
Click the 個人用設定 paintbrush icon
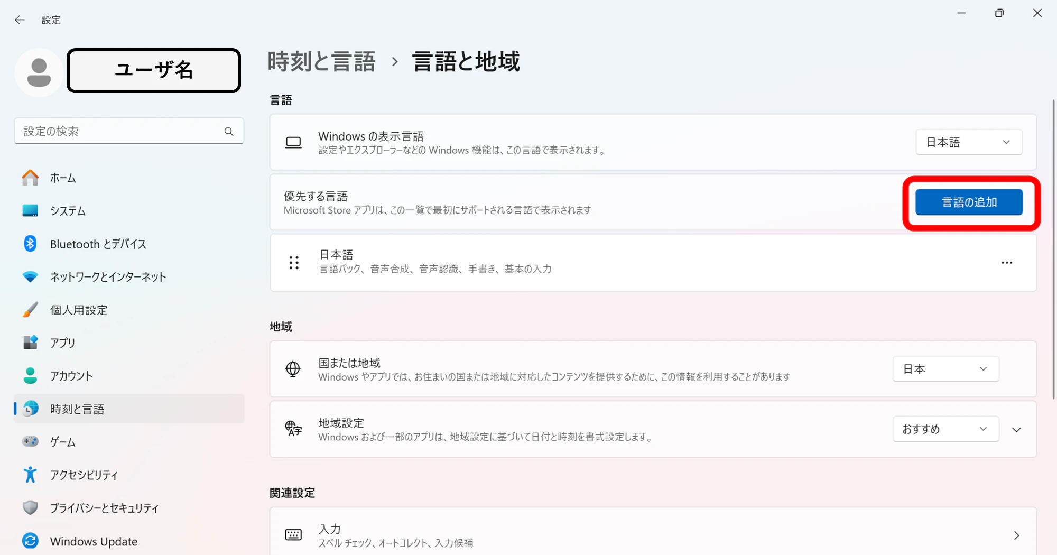click(x=30, y=310)
